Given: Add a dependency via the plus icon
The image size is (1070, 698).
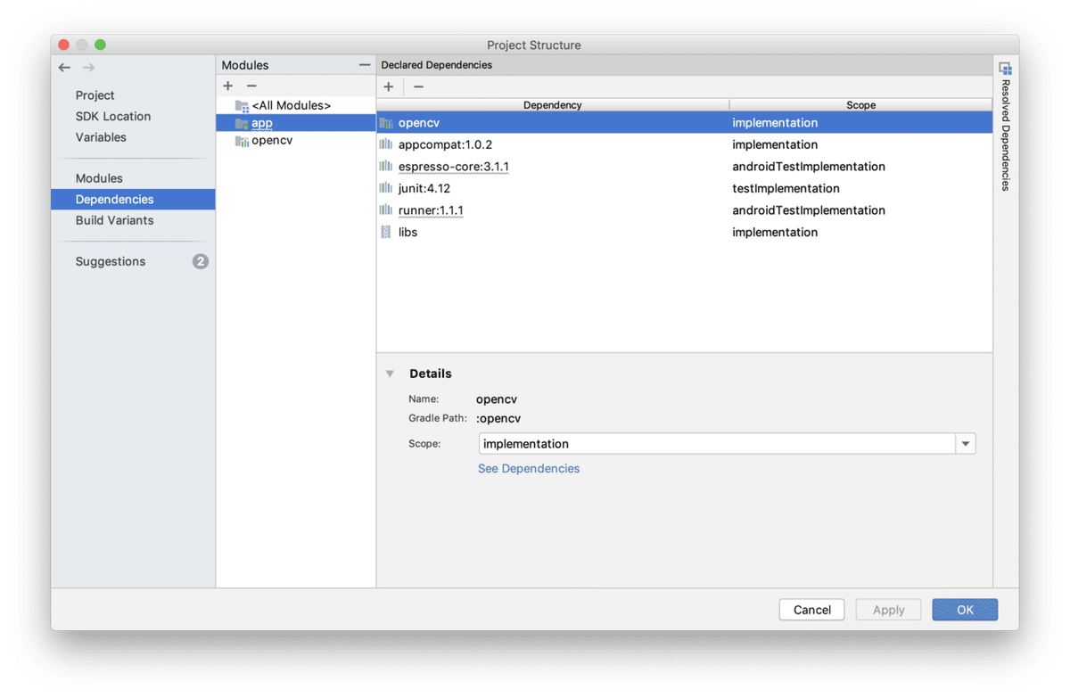Looking at the screenshot, I should pyautogui.click(x=389, y=86).
